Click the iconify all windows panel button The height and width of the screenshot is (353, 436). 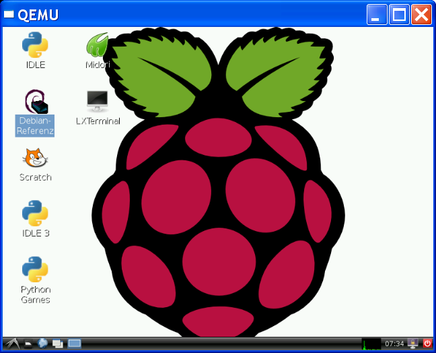(x=58, y=344)
